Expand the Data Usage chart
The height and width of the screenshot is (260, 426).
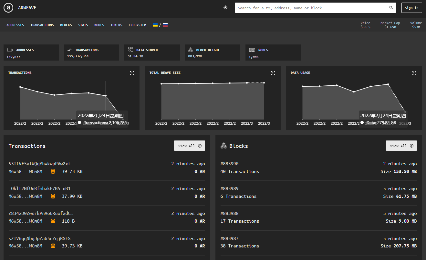pos(414,73)
